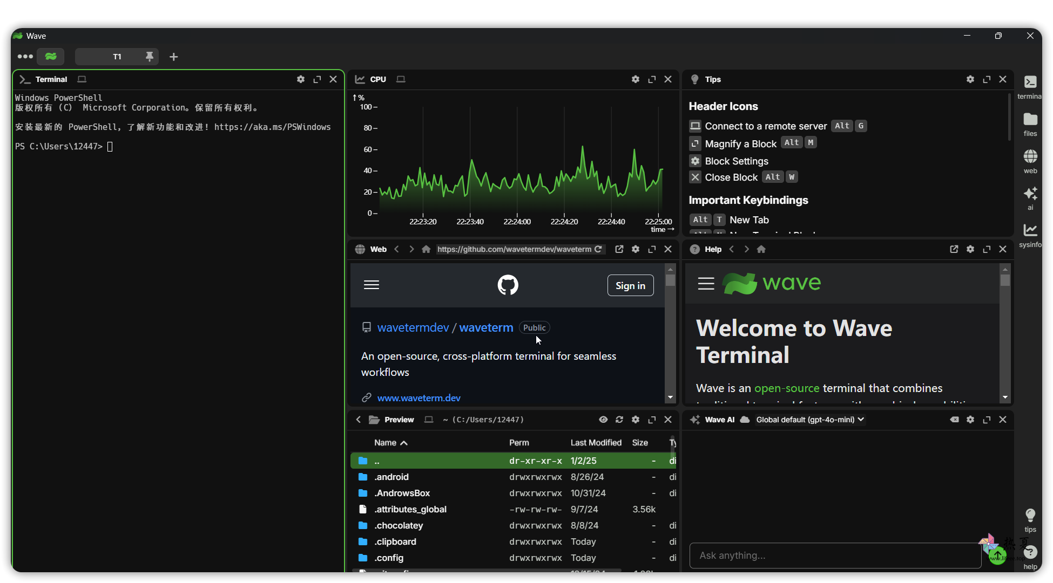Clear the Wave AI chat history
Screen dimensions: 1053x583
(954, 420)
